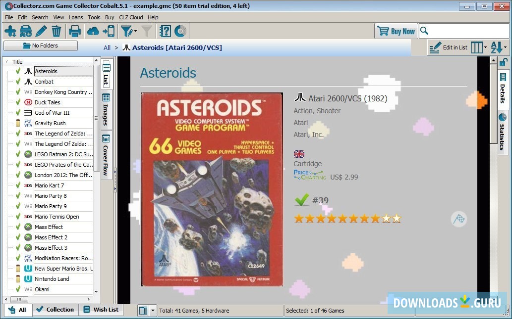Viewport: 512px width, 319px height.
Task: Select Okami in the game list
Action: 42,289
